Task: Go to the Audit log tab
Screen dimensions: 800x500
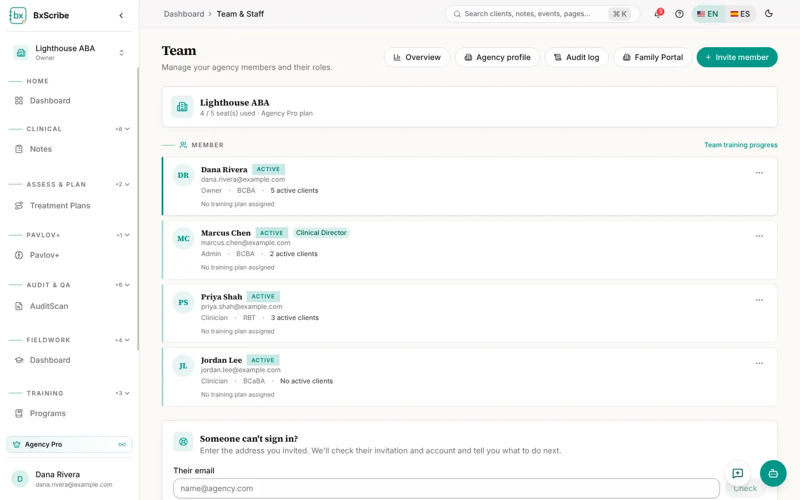Action: click(576, 57)
